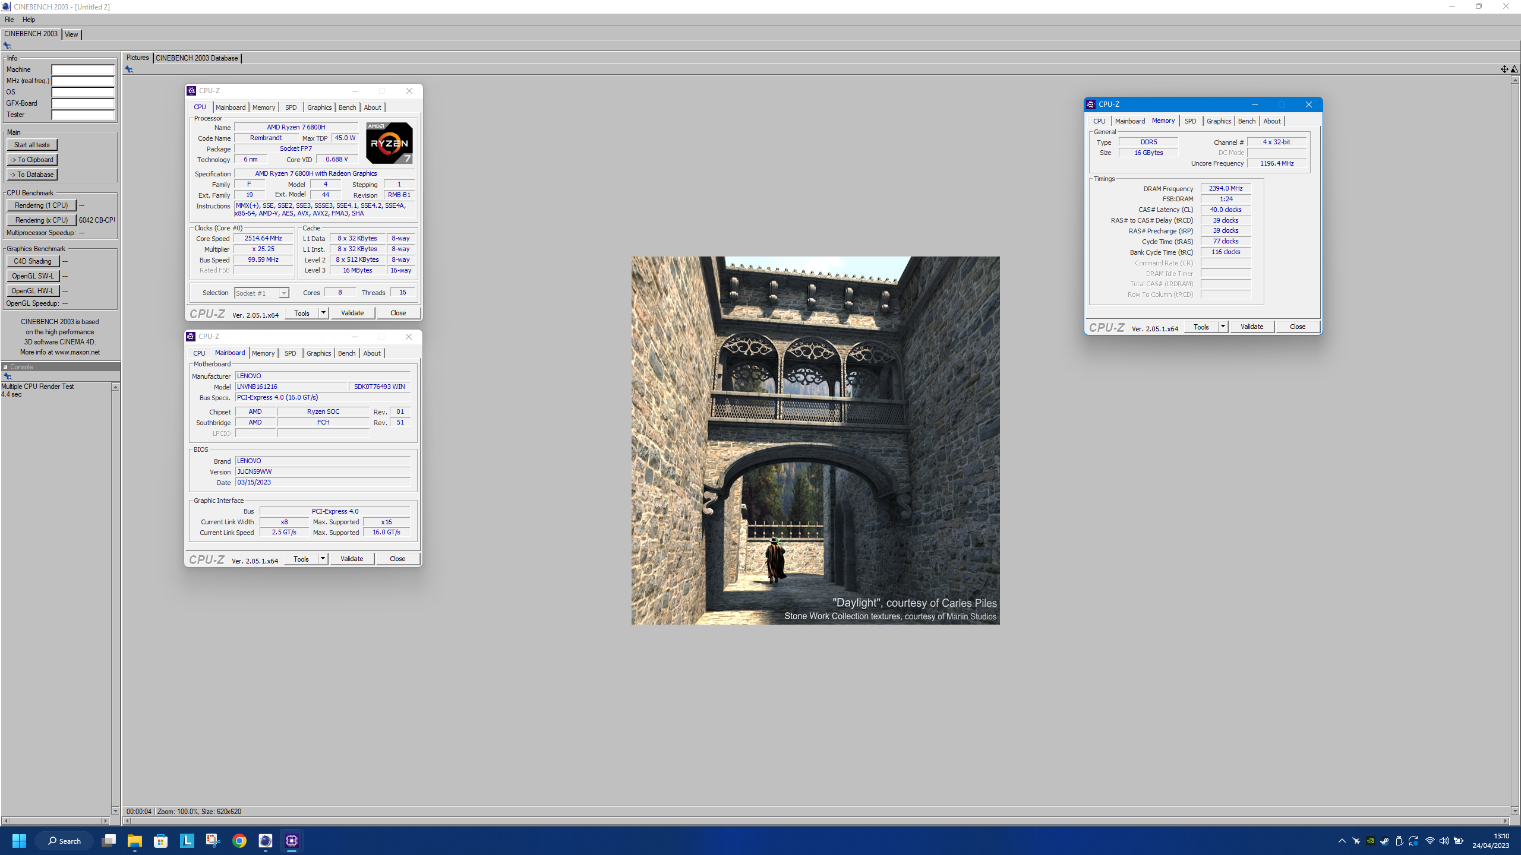Open the volume speaker tray icon

pyautogui.click(x=1444, y=841)
